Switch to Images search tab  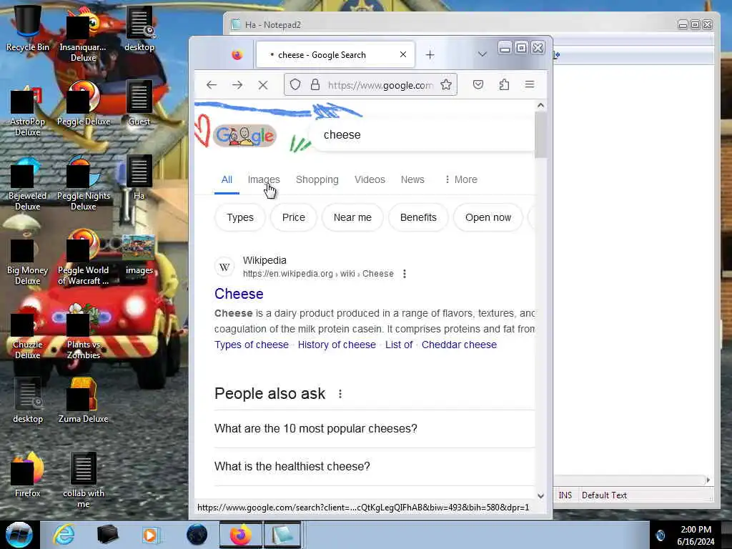coord(264,179)
